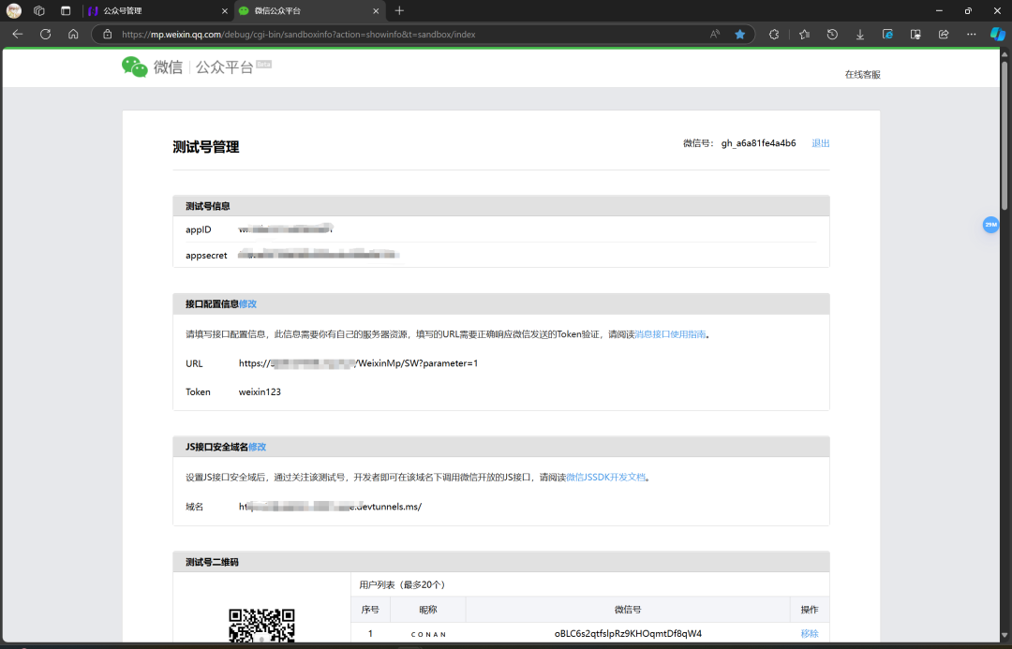Click the URL ending in /WeixinMp/SW?parameter=1
The width and height of the screenshot is (1012, 649).
358,363
